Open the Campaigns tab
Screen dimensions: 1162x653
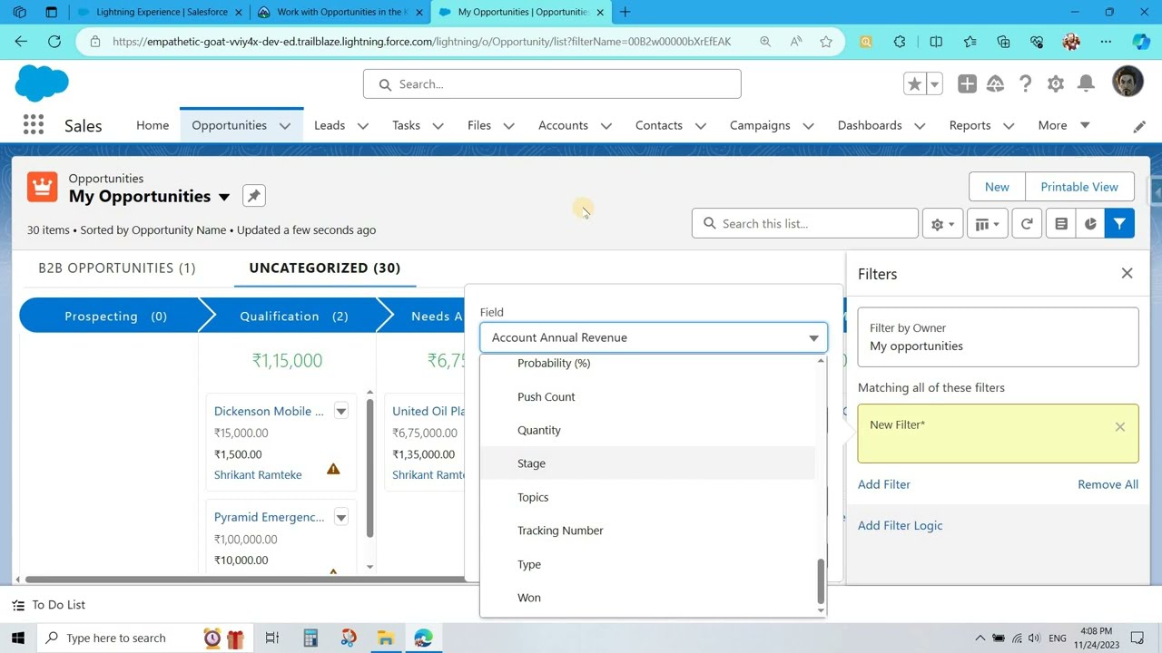pos(760,125)
